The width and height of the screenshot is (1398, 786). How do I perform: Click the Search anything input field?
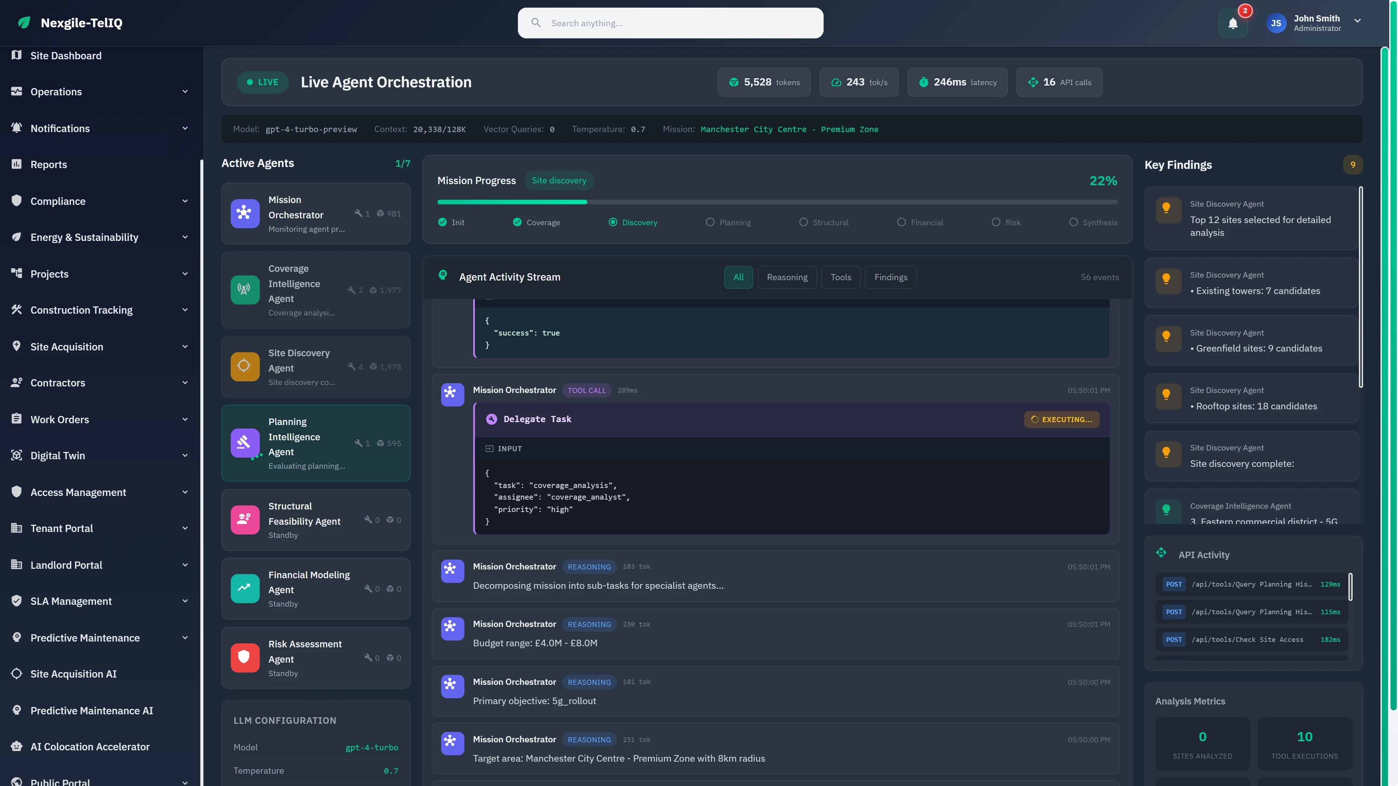coord(671,23)
